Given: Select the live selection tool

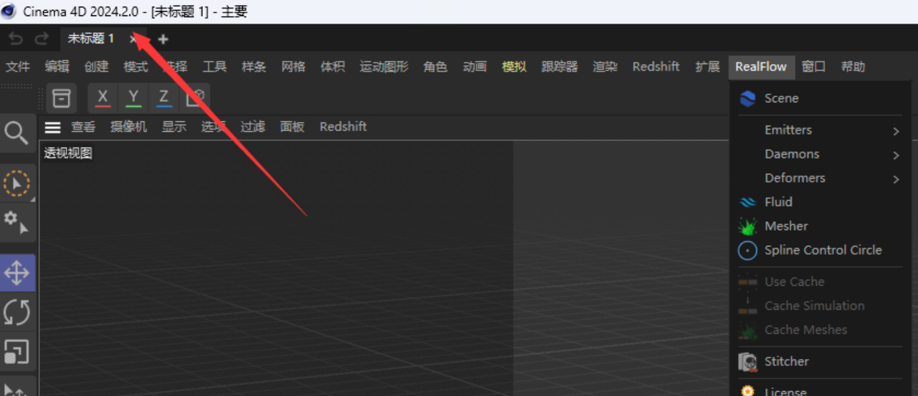Looking at the screenshot, I should point(17,184).
